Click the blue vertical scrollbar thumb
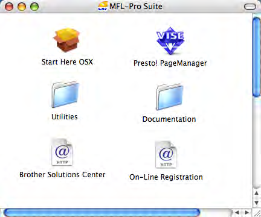The height and width of the screenshot is (217, 261). click(x=257, y=57)
